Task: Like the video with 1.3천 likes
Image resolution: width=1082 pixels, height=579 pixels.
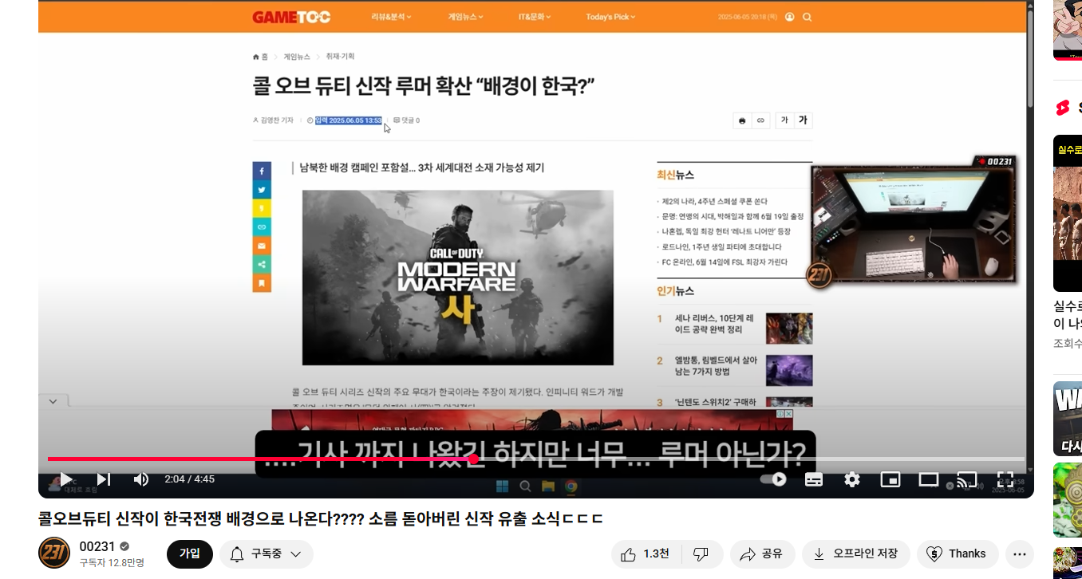Action: coord(646,554)
